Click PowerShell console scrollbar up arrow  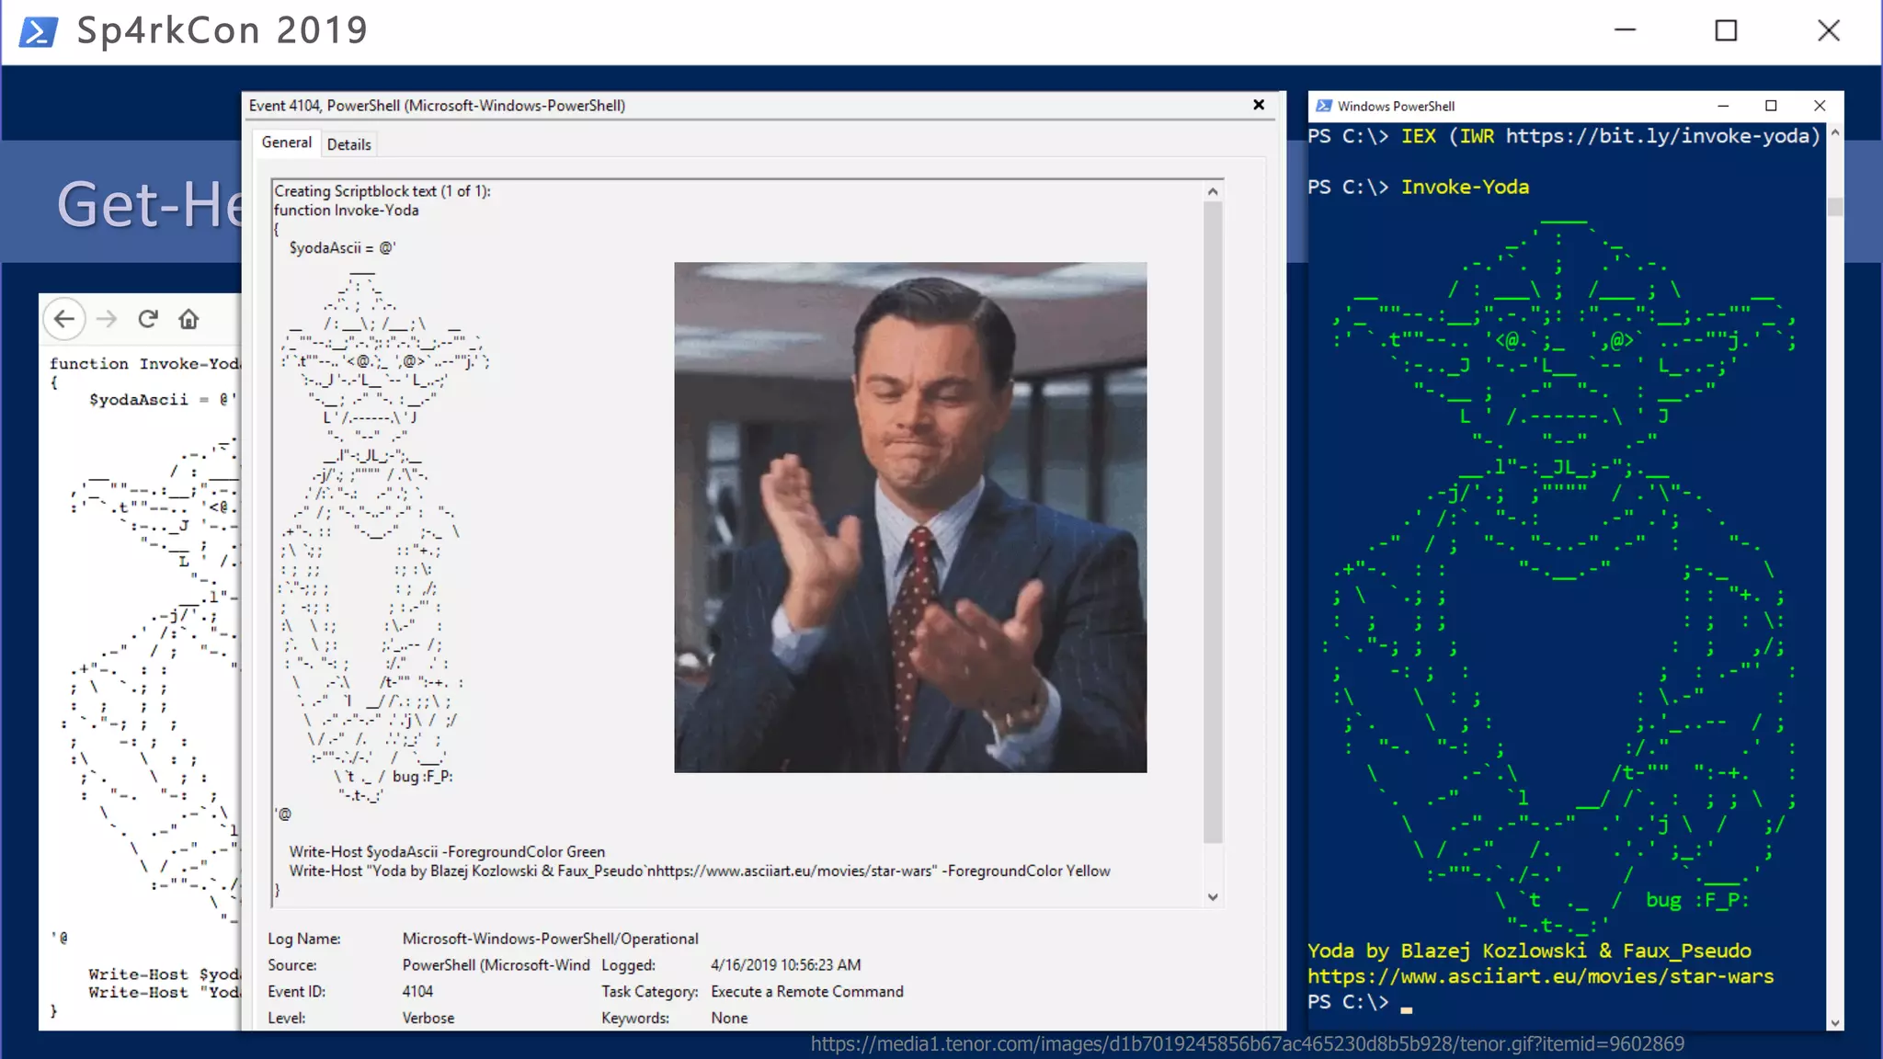coord(1835,133)
